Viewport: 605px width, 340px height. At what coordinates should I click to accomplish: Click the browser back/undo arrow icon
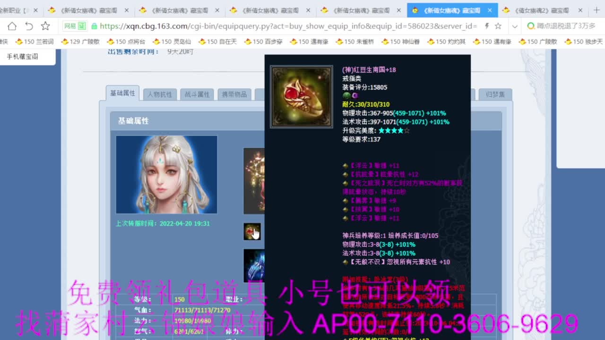pos(29,26)
